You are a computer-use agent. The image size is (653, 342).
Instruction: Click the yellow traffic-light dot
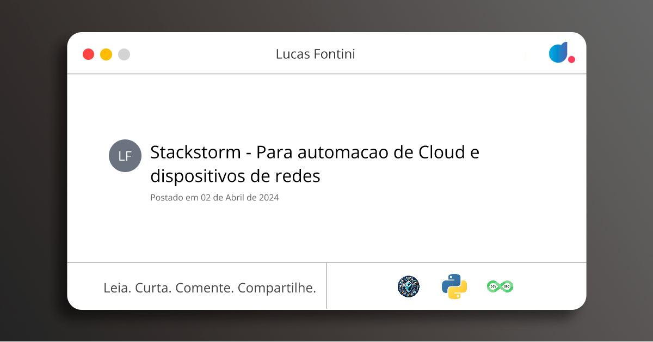pyautogui.click(x=106, y=54)
